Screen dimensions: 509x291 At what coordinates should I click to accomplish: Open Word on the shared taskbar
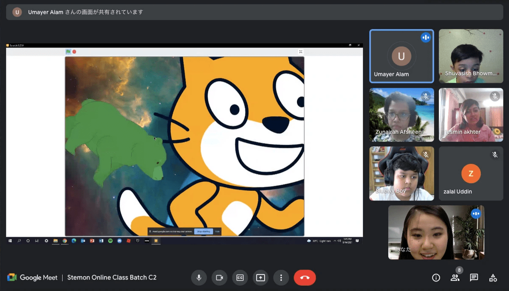[101, 241]
